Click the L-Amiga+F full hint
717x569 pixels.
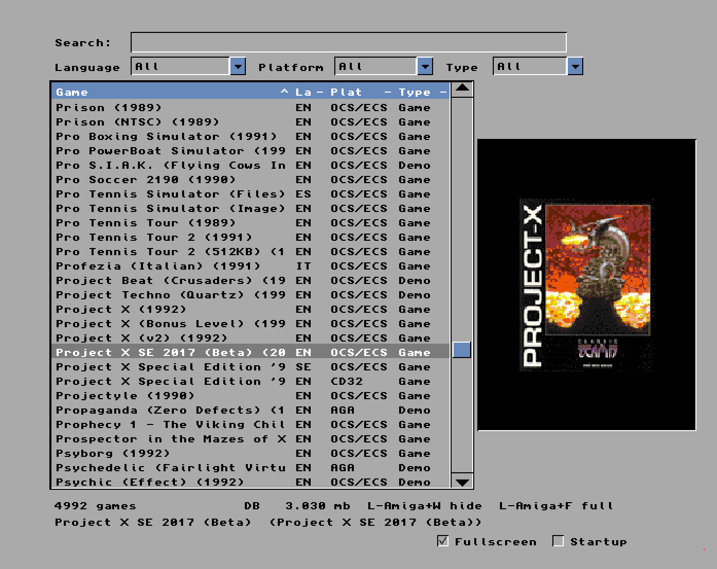point(557,506)
